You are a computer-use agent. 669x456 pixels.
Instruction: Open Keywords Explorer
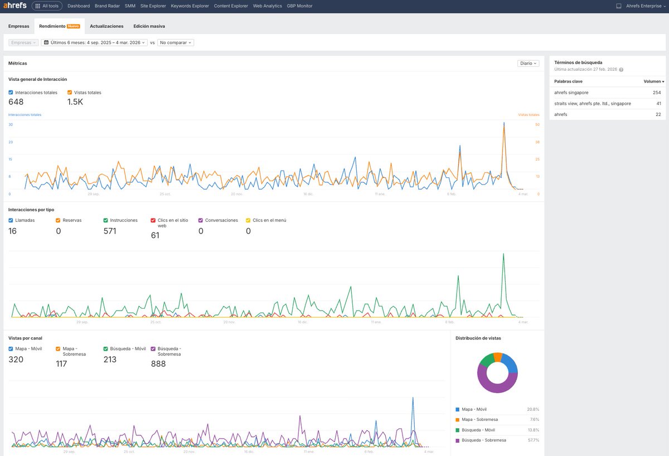[190, 6]
